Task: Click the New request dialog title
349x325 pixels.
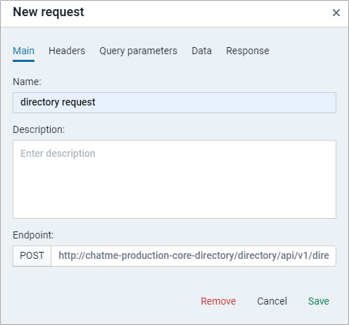Action: click(x=49, y=12)
